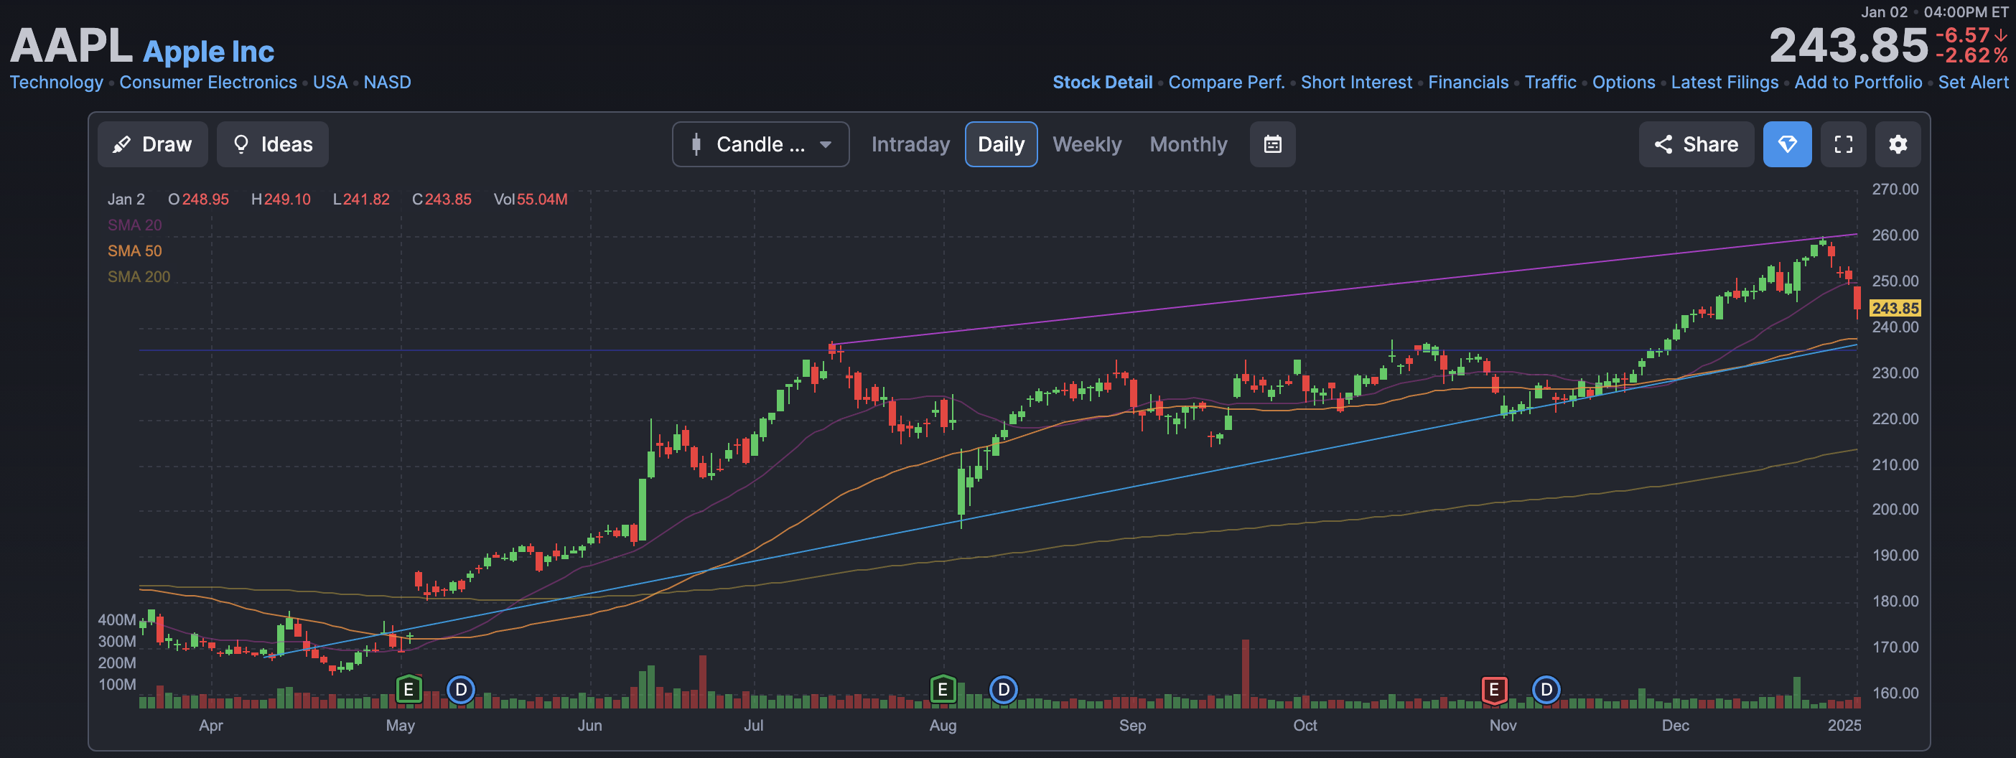
Task: Click the November earnings E marker
Action: click(1494, 690)
